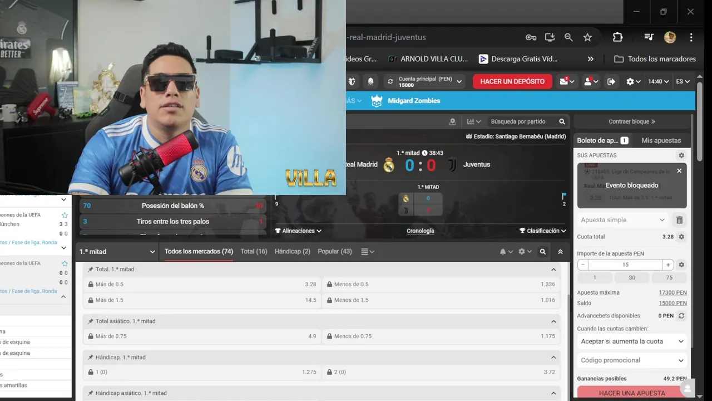Decrease the stake with minus button
The image size is (712, 401).
click(582, 265)
